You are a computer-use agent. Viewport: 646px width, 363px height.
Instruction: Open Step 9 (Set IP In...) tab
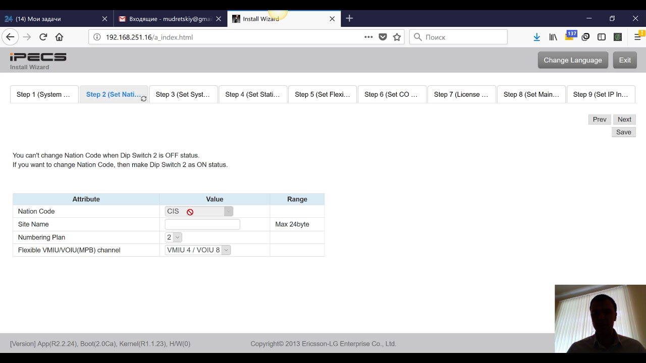[601, 94]
